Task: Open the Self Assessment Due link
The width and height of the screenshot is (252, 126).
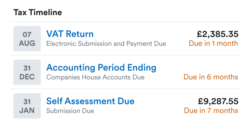Action: coord(90,101)
